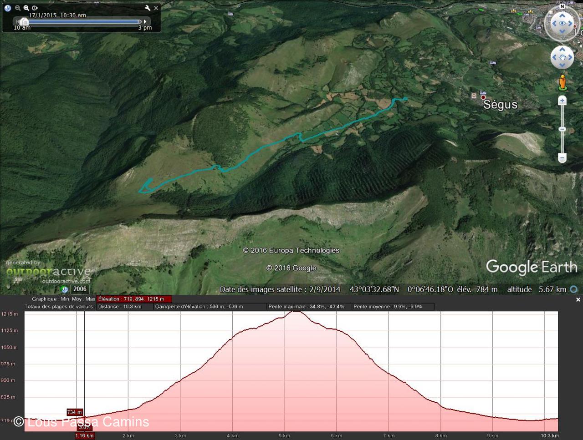583x440 pixels.
Task: Tilt view up with look joystick
Action: 562,15
